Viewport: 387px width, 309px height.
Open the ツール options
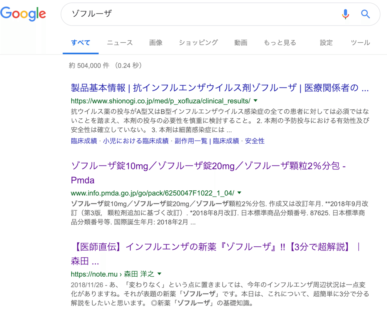point(360,43)
